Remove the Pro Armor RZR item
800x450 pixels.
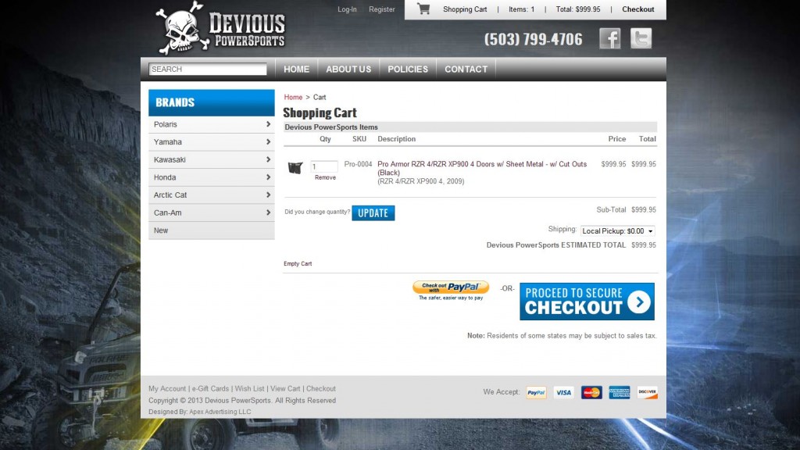324,177
